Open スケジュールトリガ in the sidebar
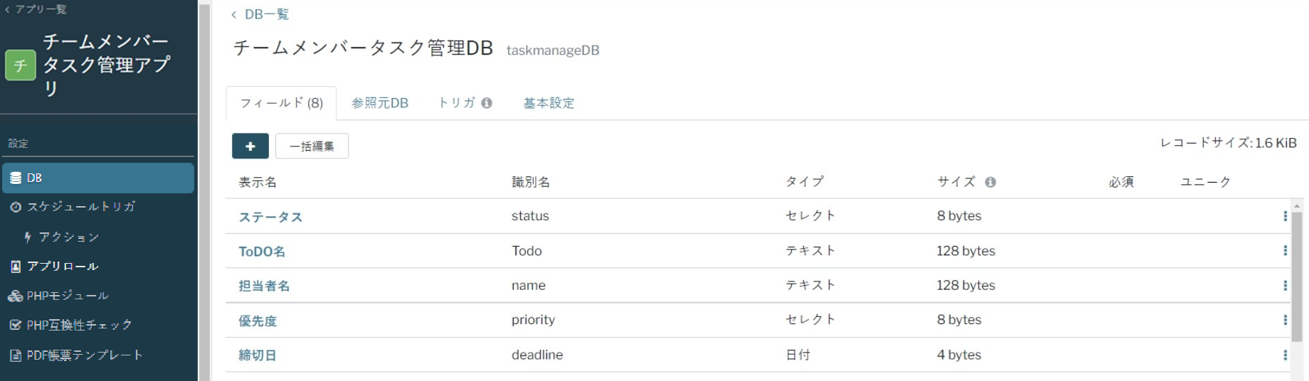The height and width of the screenshot is (381, 1309). [x=80, y=207]
